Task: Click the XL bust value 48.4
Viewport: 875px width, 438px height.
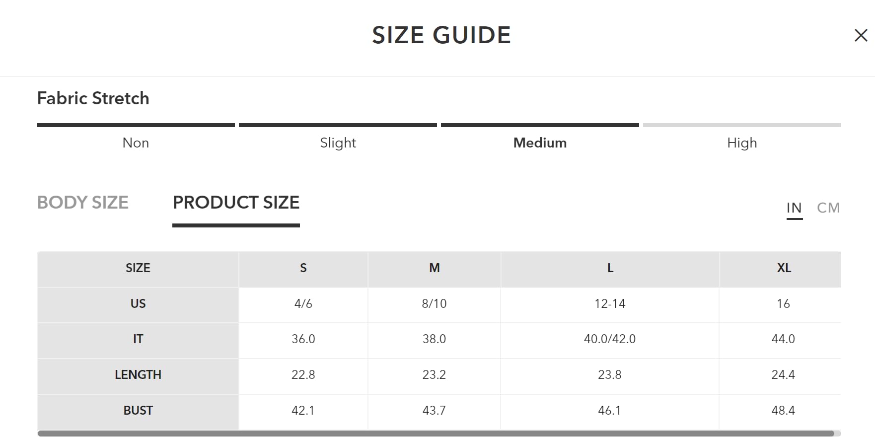Action: pos(783,411)
